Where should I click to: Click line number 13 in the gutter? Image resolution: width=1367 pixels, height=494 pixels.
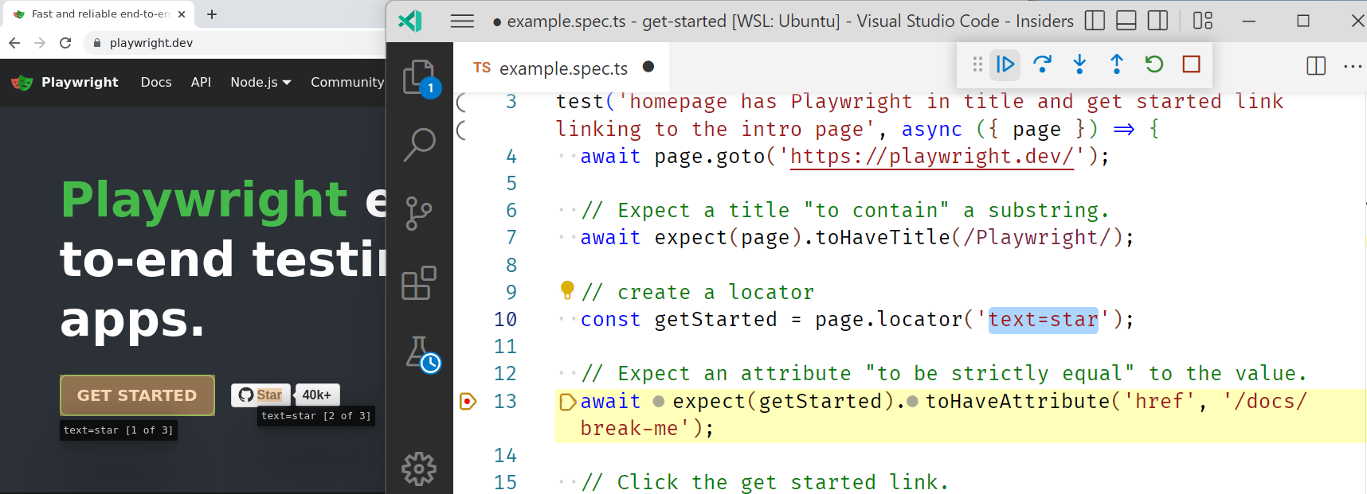pos(505,402)
